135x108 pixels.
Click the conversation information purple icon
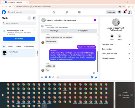95,20
